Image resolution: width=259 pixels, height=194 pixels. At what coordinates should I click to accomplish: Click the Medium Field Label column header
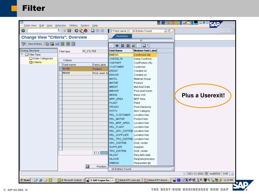pyautogui.click(x=145, y=51)
